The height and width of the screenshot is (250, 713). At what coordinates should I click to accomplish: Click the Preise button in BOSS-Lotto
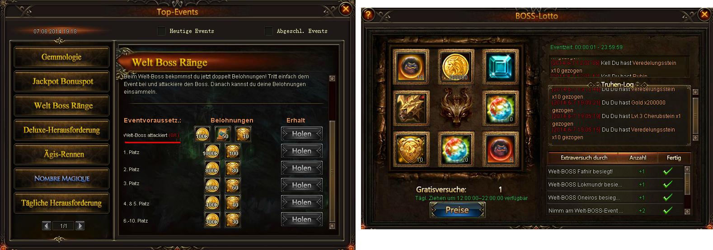pos(457,210)
